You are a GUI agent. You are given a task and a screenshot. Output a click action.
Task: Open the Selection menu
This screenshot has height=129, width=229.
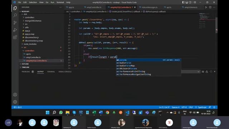click(x=33, y=3)
